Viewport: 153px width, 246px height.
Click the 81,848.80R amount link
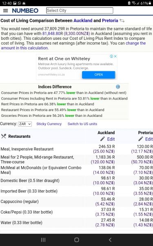pyautogui.click(x=52, y=34)
